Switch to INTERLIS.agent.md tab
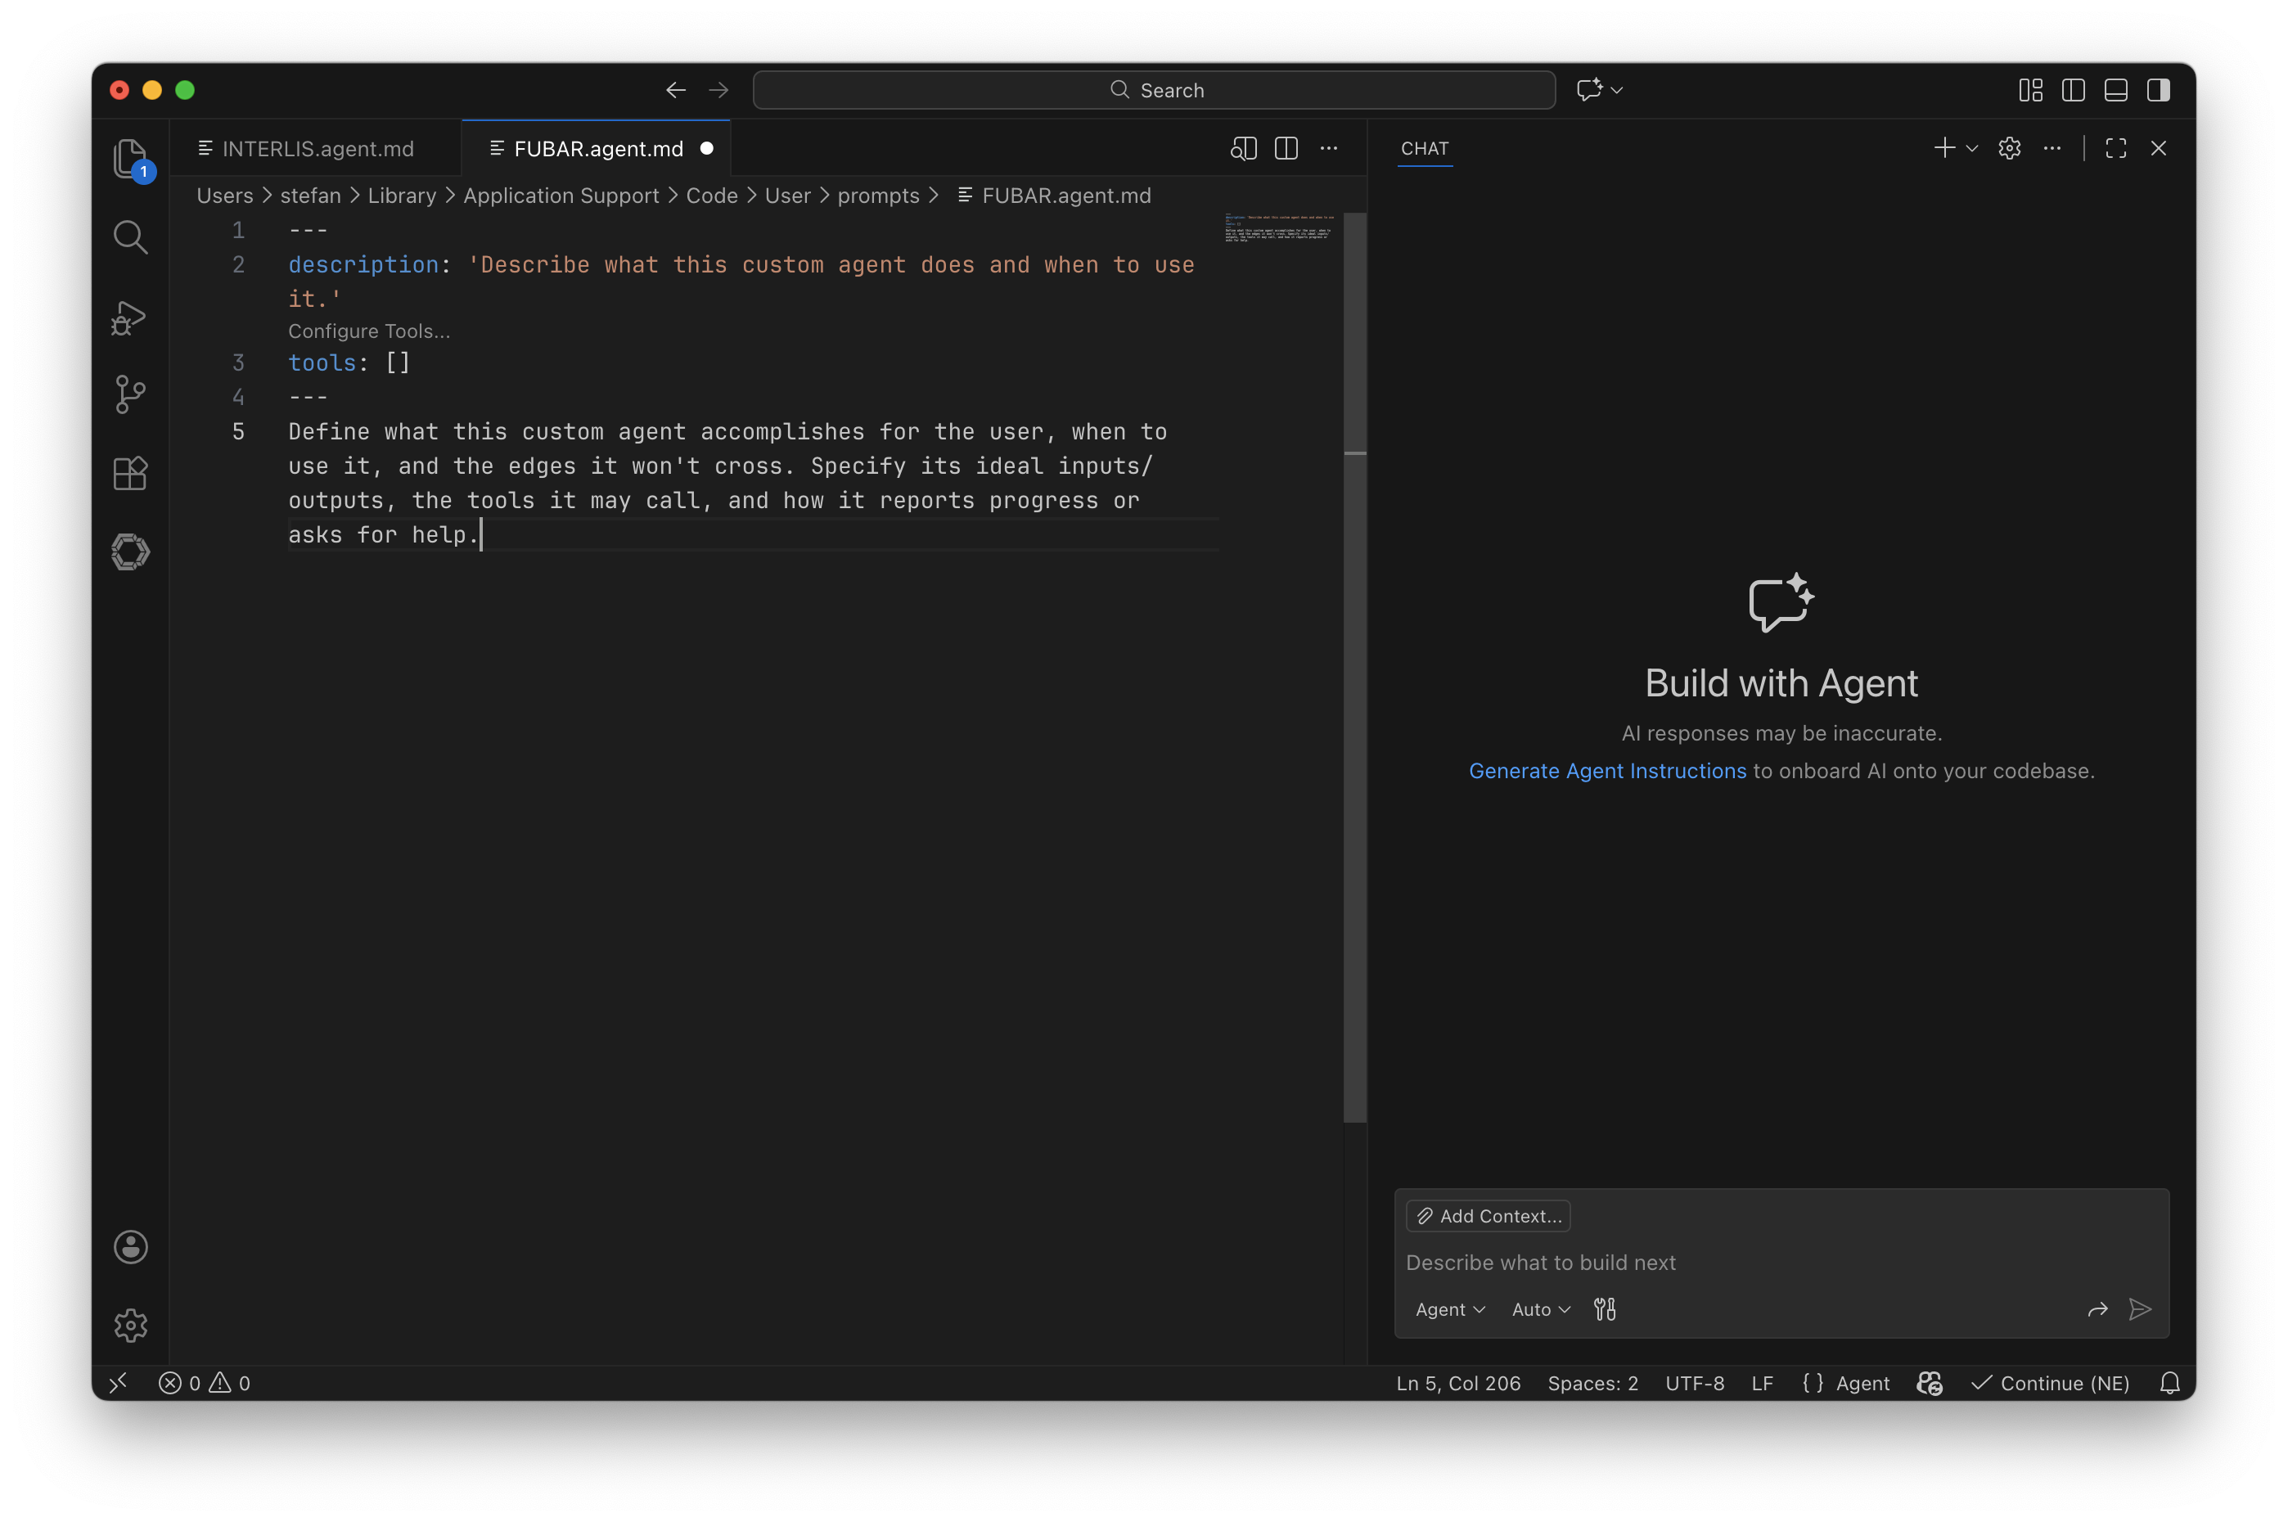 [x=316, y=148]
